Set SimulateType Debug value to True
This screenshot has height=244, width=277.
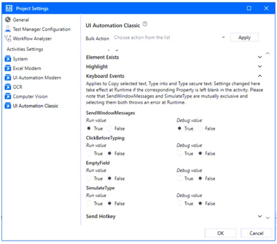pyautogui.click(x=180, y=203)
